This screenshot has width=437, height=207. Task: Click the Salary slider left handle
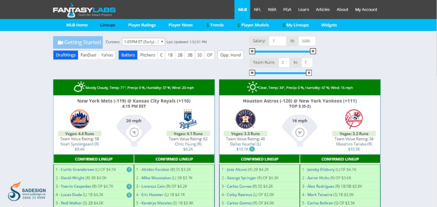(x=252, y=51)
